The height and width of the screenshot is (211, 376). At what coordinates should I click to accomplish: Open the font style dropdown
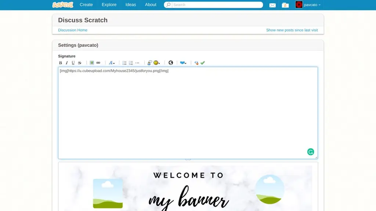pyautogui.click(x=112, y=63)
